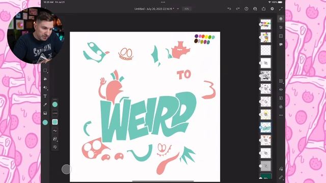Click document title Untitled - July 20, 2023

click(x=154, y=9)
